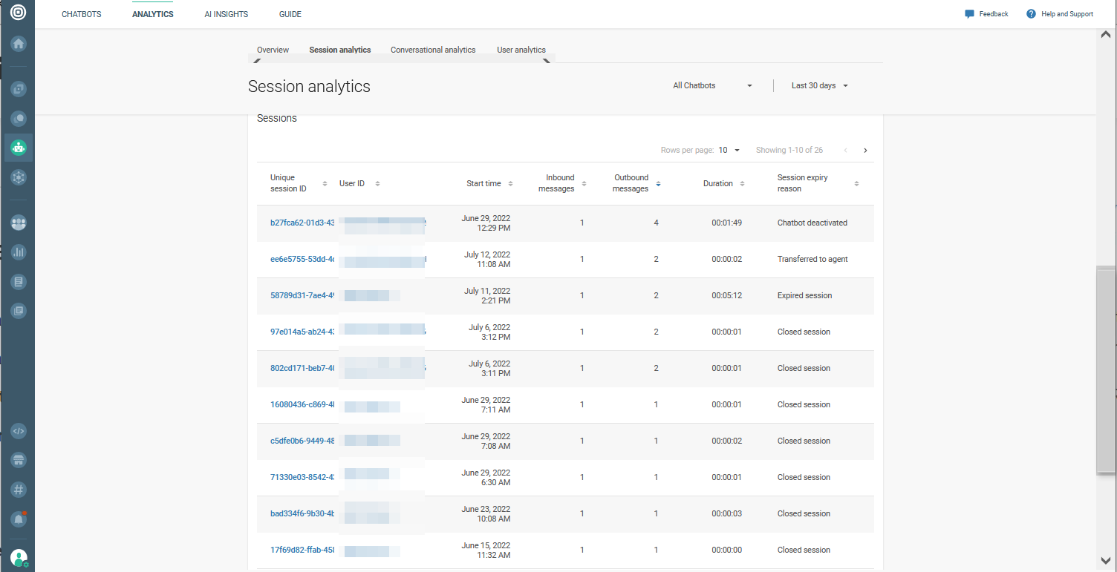The width and height of the screenshot is (1117, 572).
Task: Toggle sorting on the User ID column
Action: [x=377, y=183]
